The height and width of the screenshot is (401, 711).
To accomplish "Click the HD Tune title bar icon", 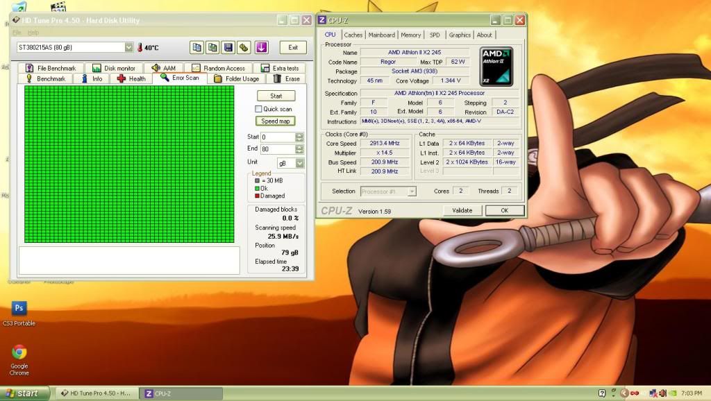I will 16,20.
